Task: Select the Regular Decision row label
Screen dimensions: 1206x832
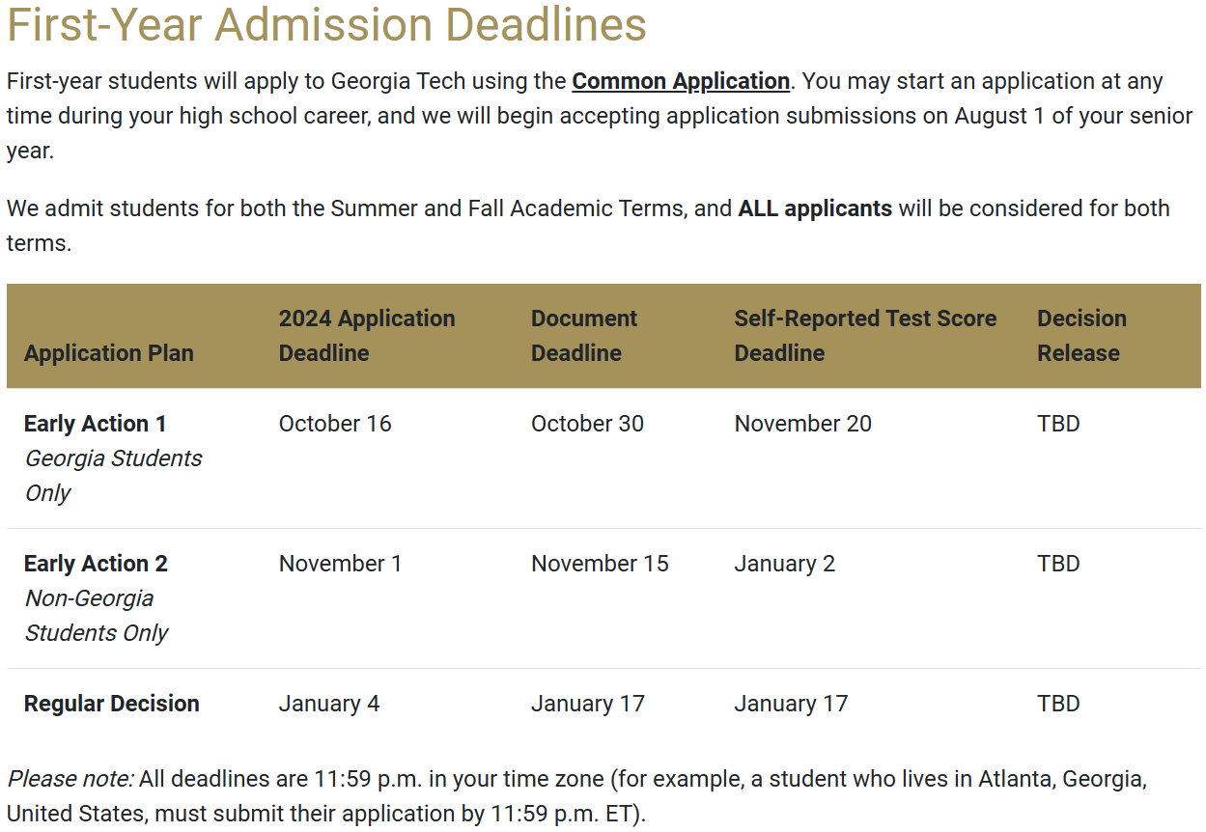Action: [x=112, y=704]
